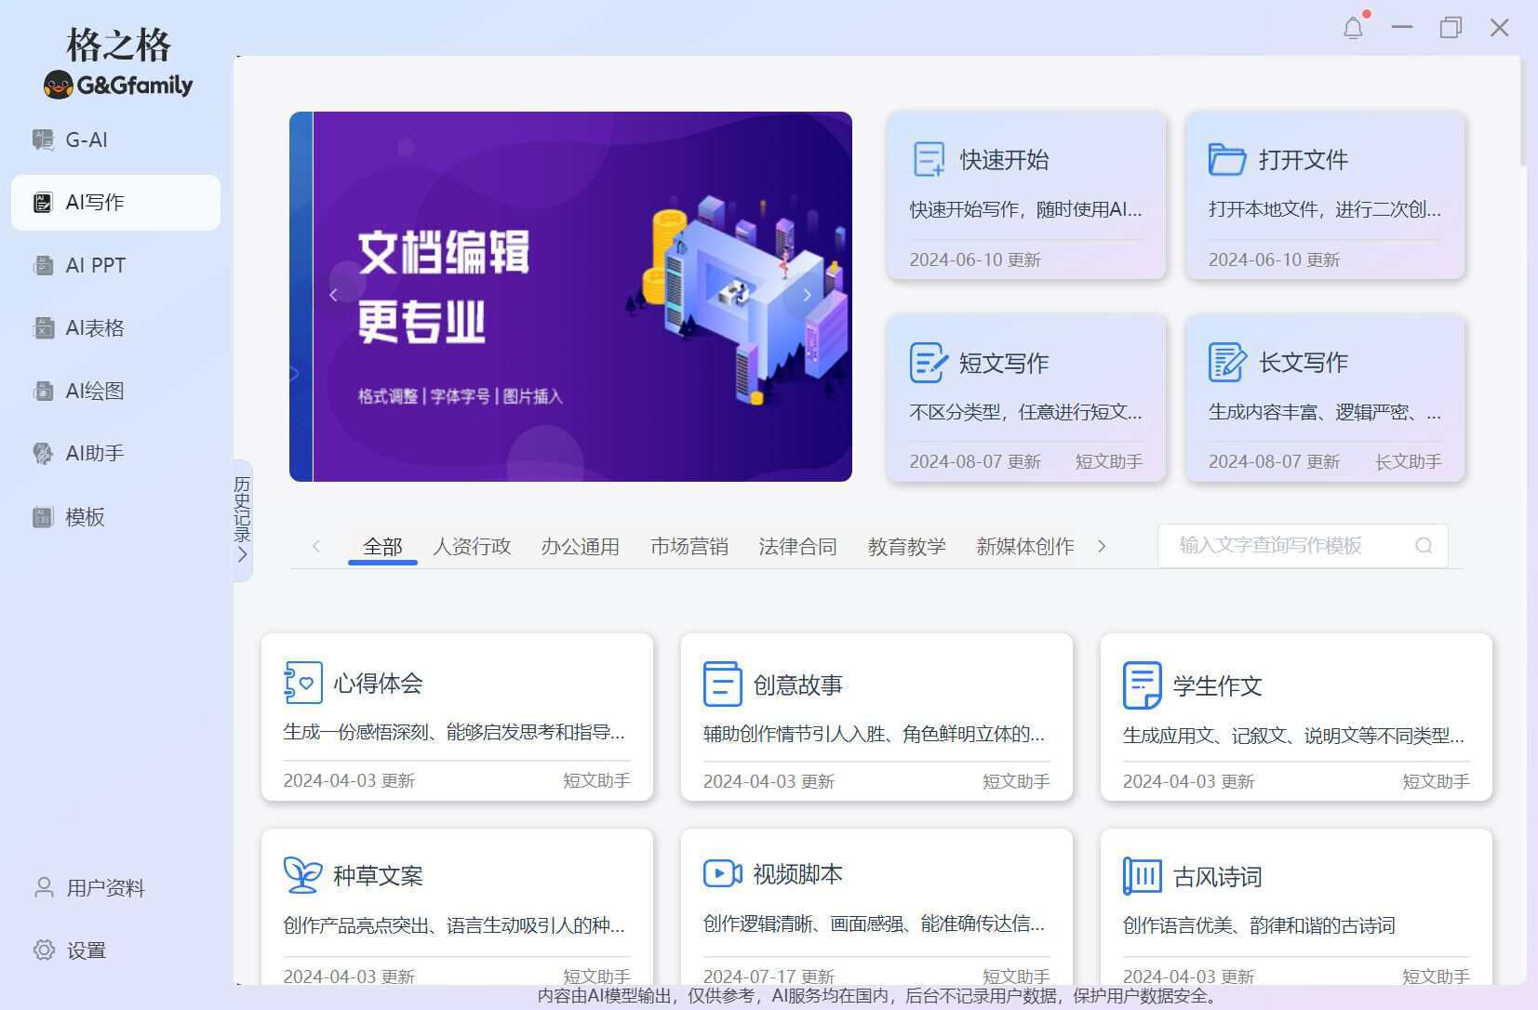Open the 教育教学 category
This screenshot has width=1538, height=1010.
[905, 546]
